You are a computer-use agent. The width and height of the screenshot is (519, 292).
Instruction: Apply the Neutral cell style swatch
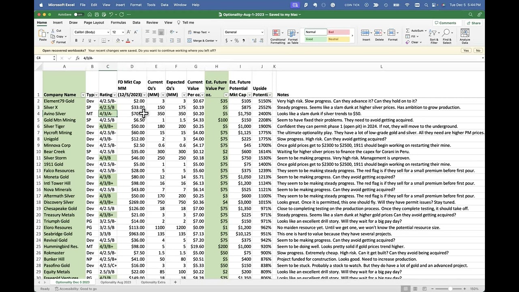click(x=339, y=39)
